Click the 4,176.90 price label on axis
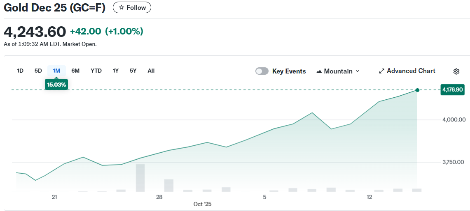The height and width of the screenshot is (211, 470). point(452,89)
